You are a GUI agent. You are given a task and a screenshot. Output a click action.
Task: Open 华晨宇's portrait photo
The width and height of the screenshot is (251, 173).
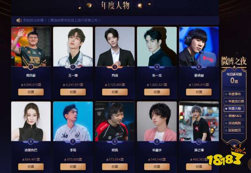point(157,121)
